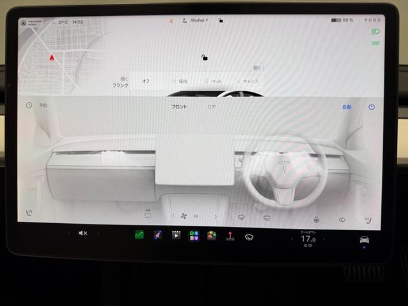
Task: Tap the climate icon with small 自動 label
Action: [148, 214]
